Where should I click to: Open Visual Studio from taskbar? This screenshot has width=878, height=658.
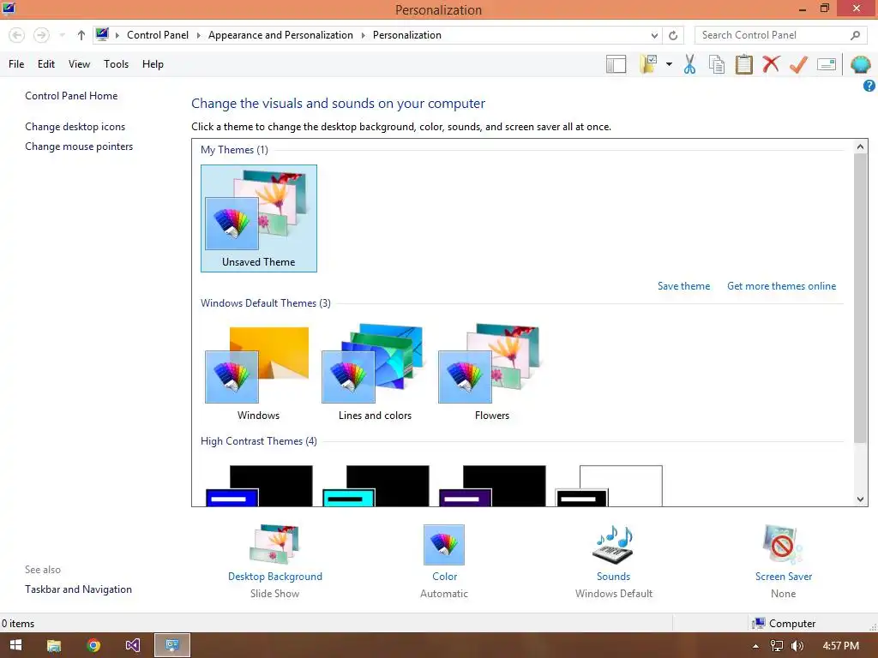coord(133,645)
